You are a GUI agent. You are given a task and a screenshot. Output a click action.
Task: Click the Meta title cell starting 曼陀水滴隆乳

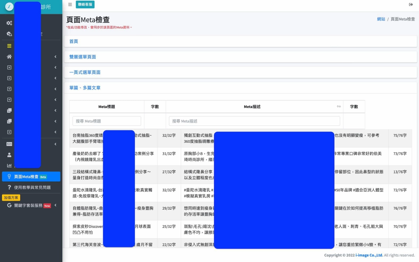click(x=113, y=193)
